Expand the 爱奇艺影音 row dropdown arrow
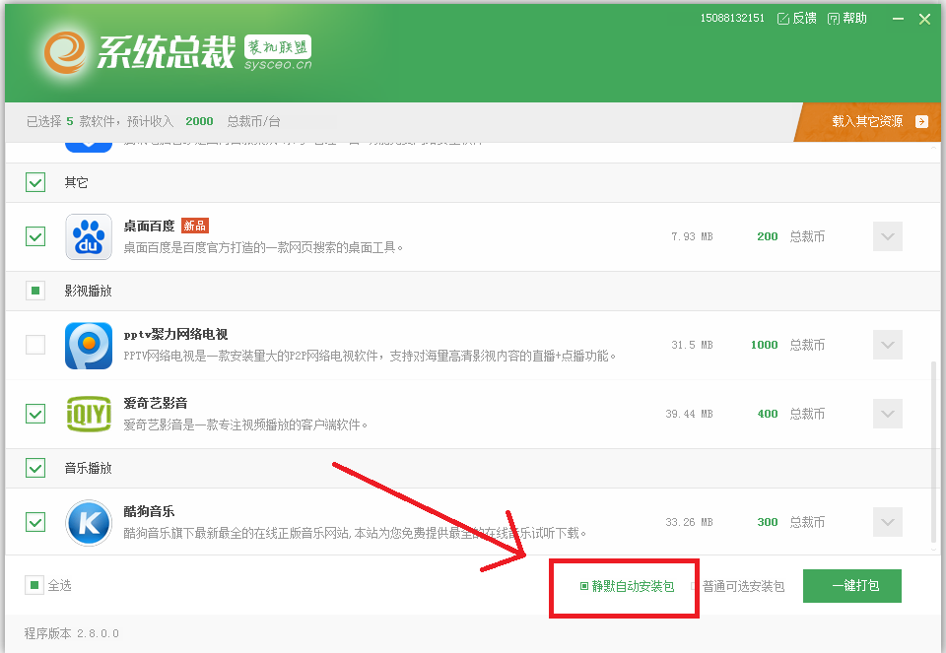The image size is (946, 653). point(888,414)
